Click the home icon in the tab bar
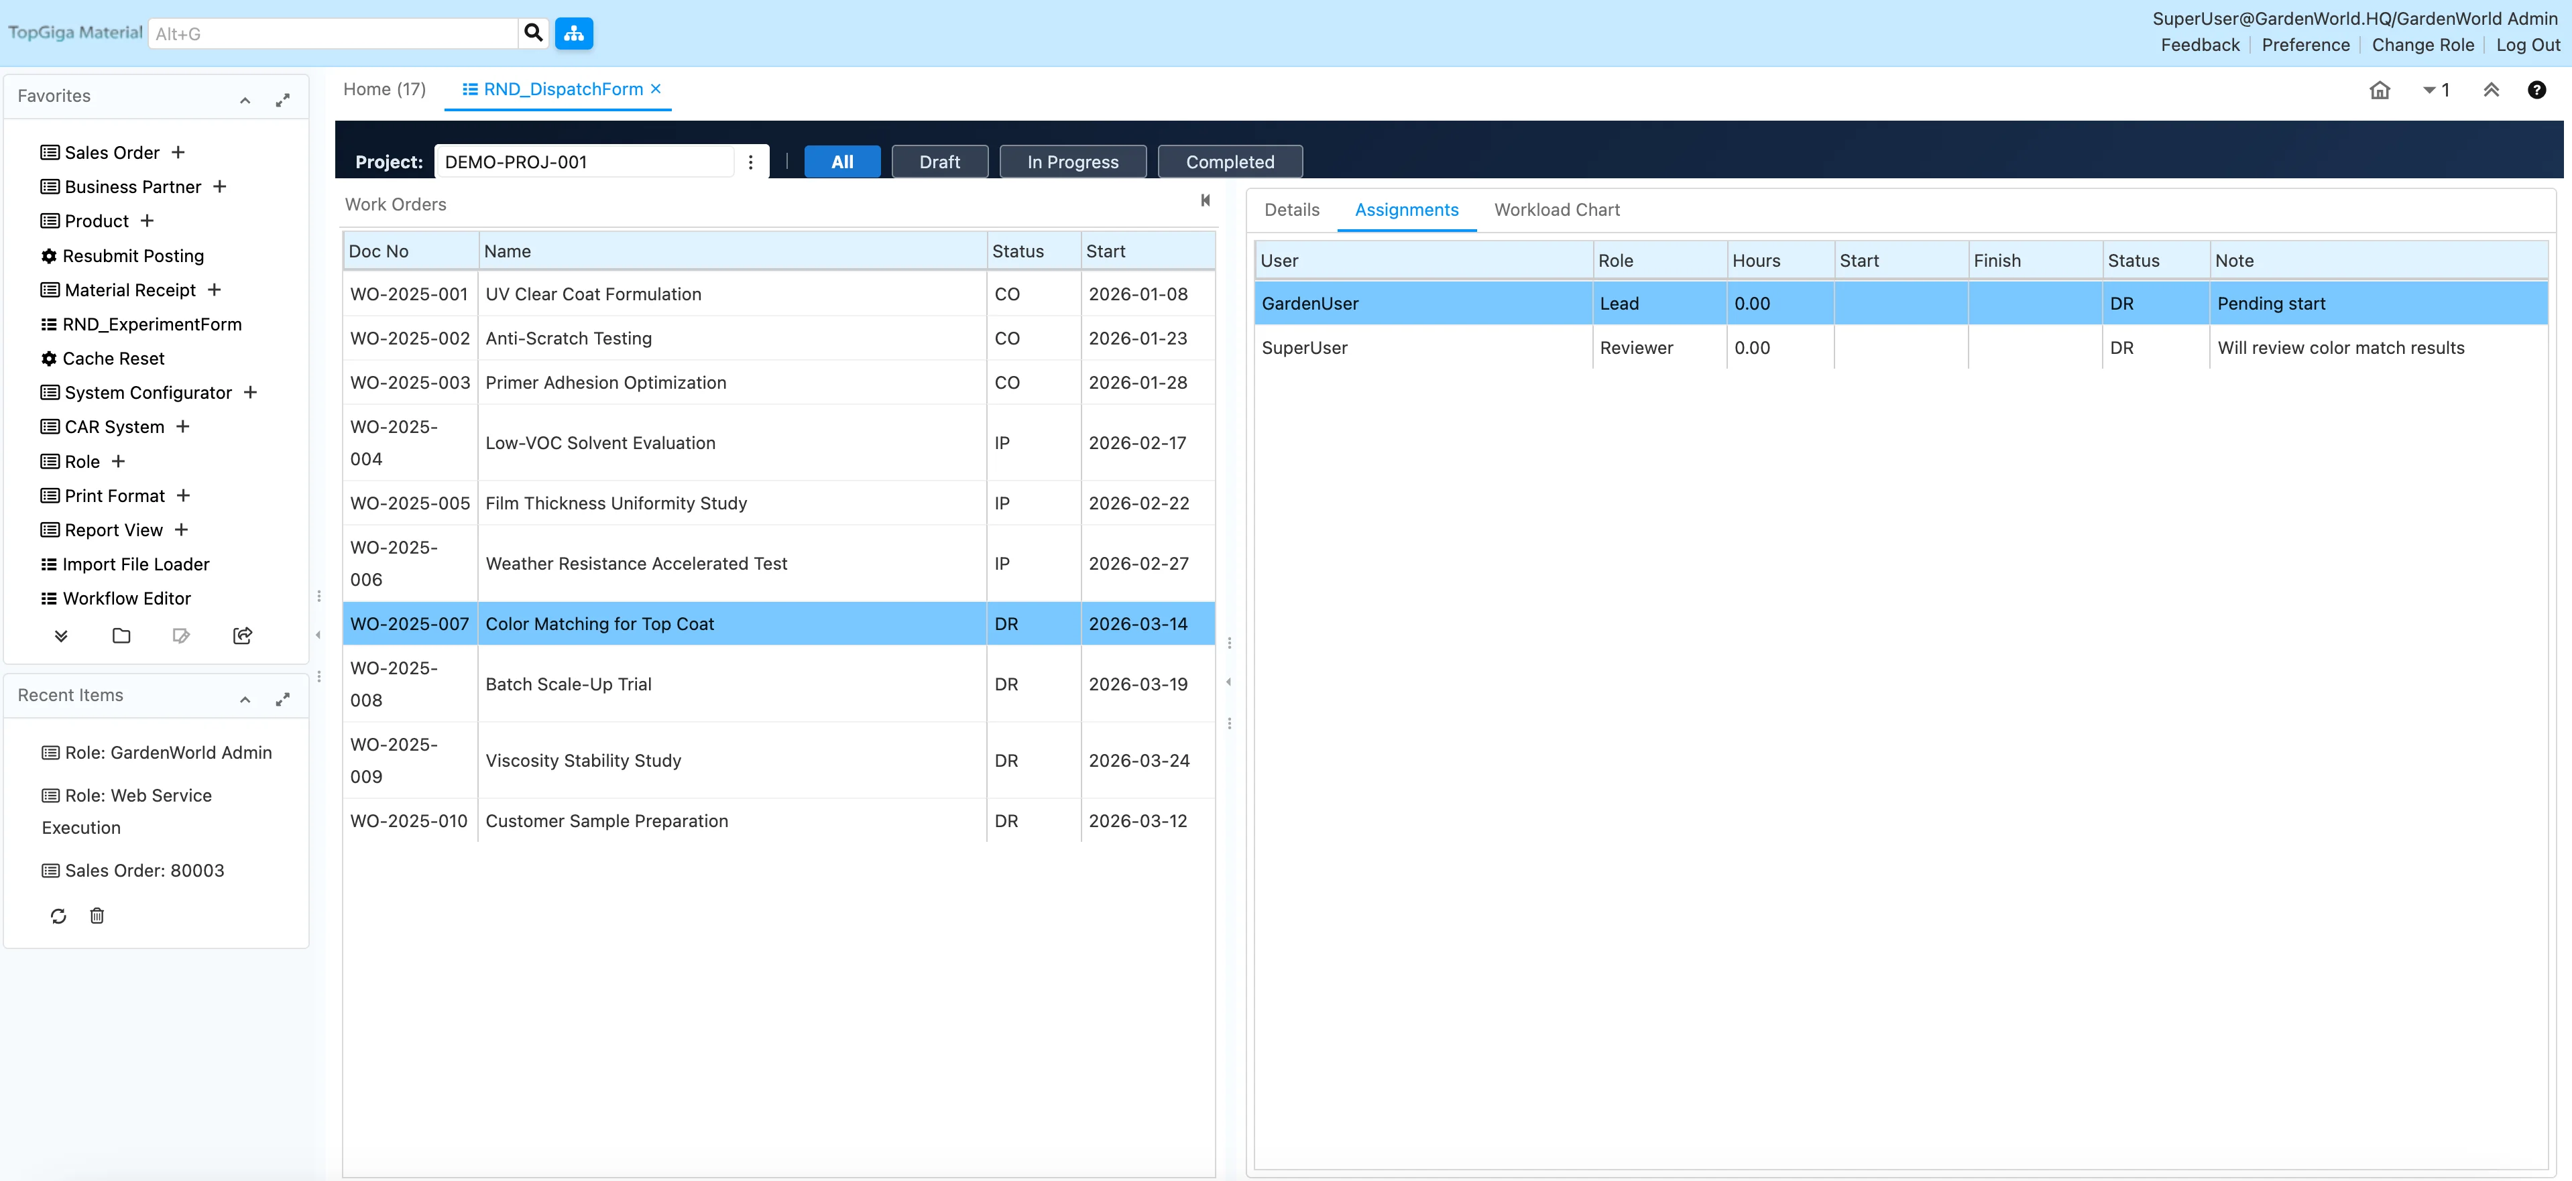The width and height of the screenshot is (2572, 1181). coord(2380,90)
